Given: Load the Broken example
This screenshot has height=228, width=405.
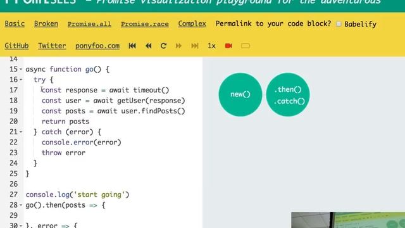Looking at the screenshot, I should 46,24.
